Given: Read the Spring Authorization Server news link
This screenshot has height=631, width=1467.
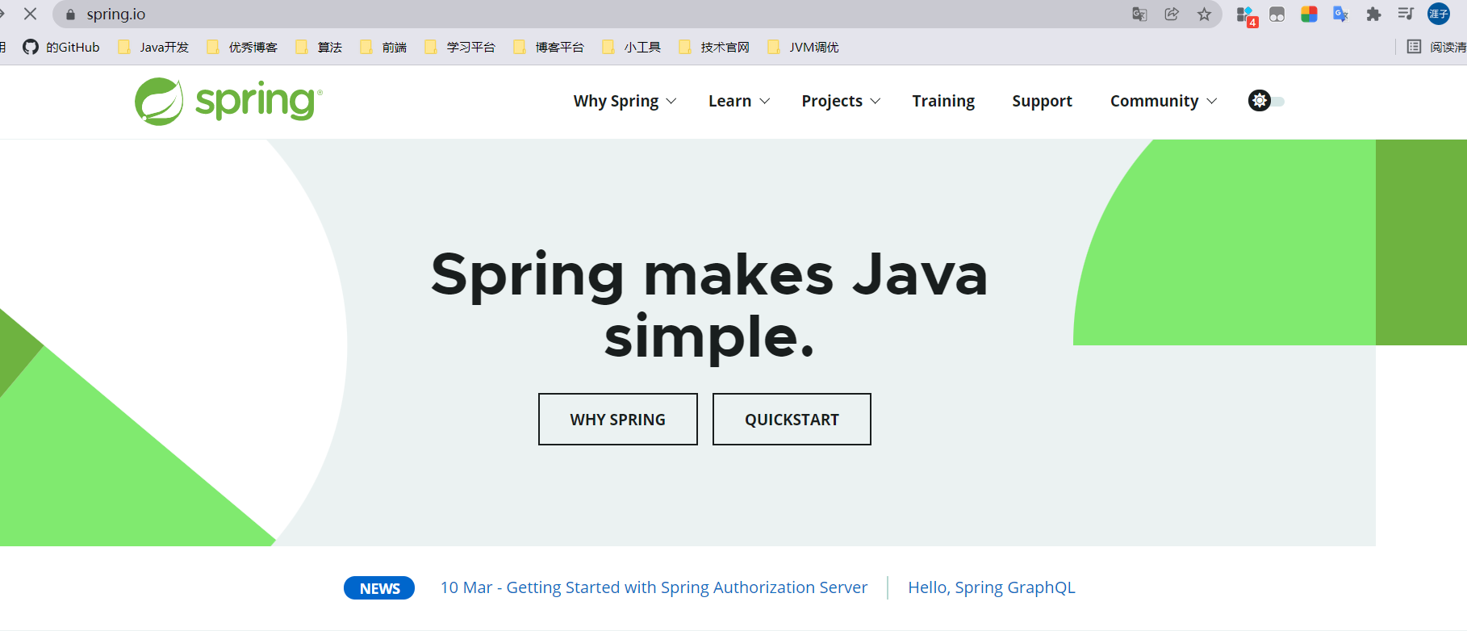Looking at the screenshot, I should (654, 587).
